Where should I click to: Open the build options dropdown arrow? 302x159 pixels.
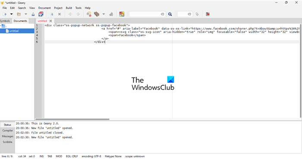pyautogui.click(x=104, y=14)
